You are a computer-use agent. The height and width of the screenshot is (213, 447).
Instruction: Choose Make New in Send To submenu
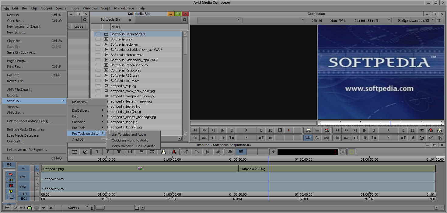point(79,102)
